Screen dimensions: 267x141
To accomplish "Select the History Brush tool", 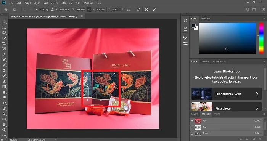I will coord(4,76).
